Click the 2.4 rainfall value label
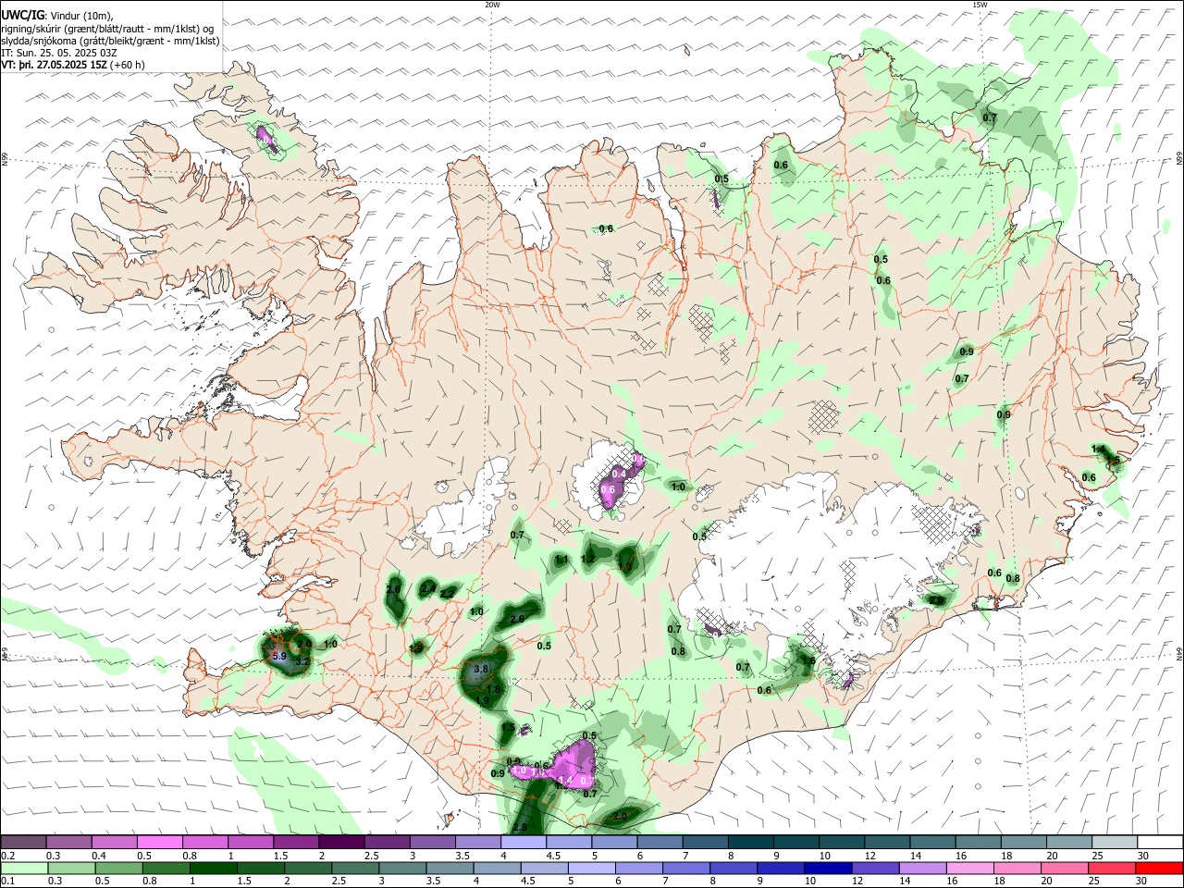 click(427, 588)
